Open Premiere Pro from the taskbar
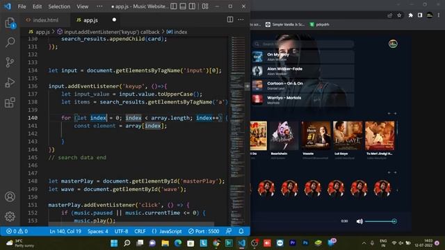Screen dimensions: 445x250 [293, 243]
